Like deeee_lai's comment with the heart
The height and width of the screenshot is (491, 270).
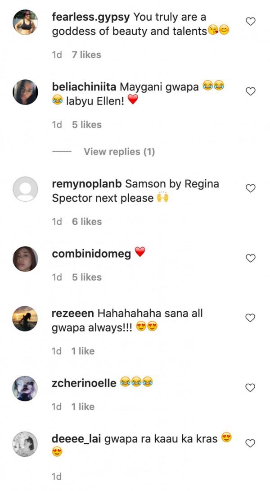[251, 443]
